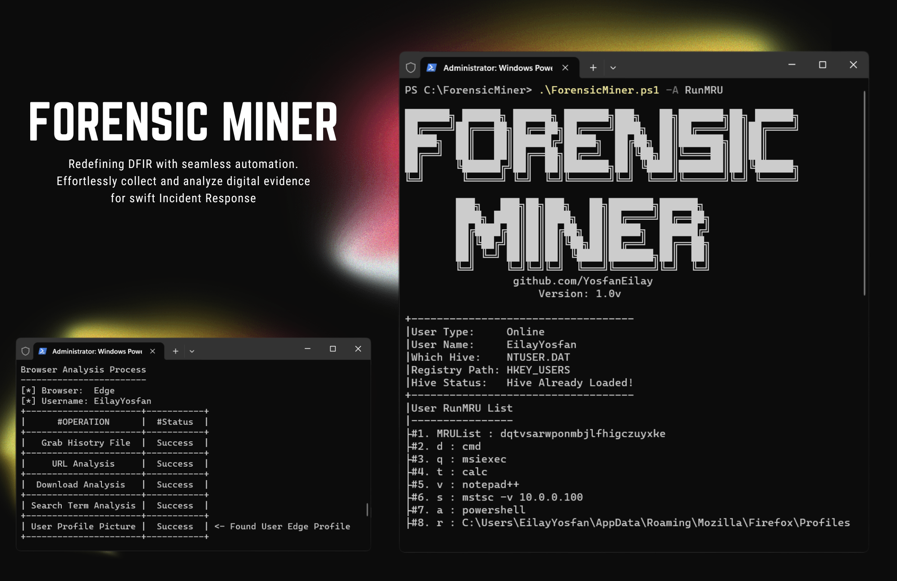
Task: Click the PowerShell tab icon in the Browser Analysis window
Action: [43, 351]
